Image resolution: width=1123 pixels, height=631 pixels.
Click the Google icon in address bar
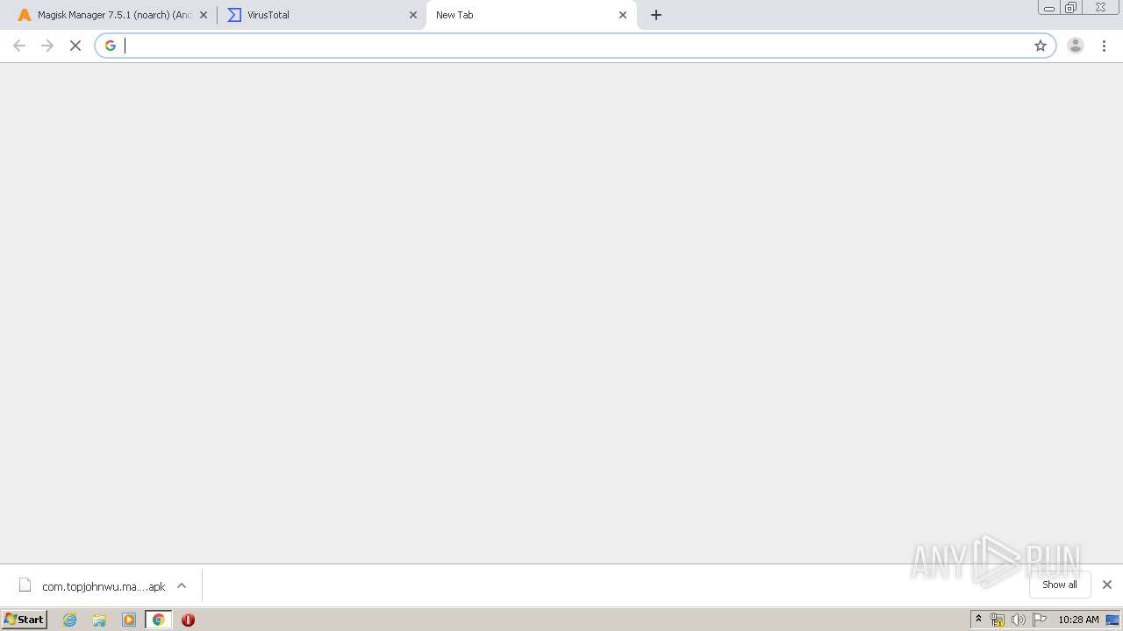click(111, 46)
